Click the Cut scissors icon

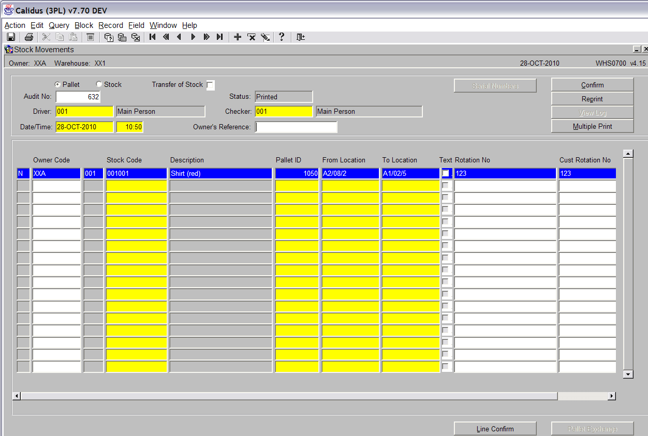pos(46,37)
